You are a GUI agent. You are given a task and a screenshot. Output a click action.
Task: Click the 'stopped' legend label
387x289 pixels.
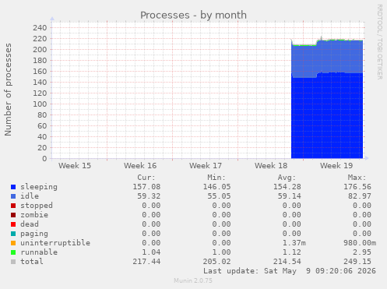pos(37,206)
